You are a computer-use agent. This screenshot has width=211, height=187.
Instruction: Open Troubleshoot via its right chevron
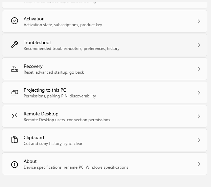[199, 45]
